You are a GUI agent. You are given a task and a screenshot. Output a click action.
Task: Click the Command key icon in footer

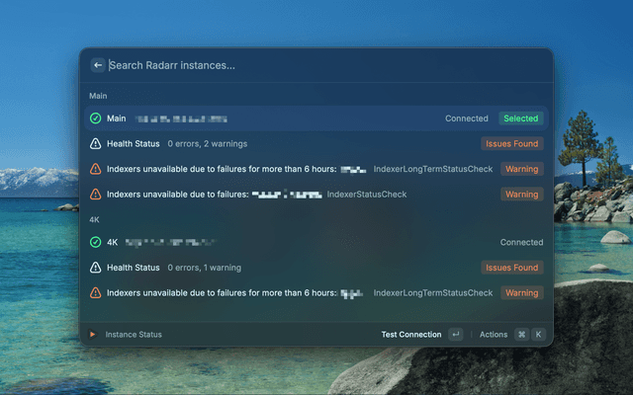pos(521,334)
